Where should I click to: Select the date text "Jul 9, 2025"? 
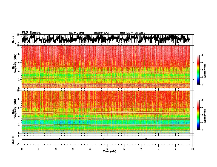pyautogui.click(x=76, y=33)
